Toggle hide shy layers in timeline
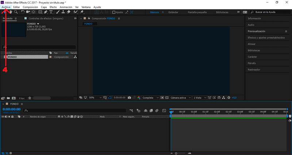 tap(146, 111)
